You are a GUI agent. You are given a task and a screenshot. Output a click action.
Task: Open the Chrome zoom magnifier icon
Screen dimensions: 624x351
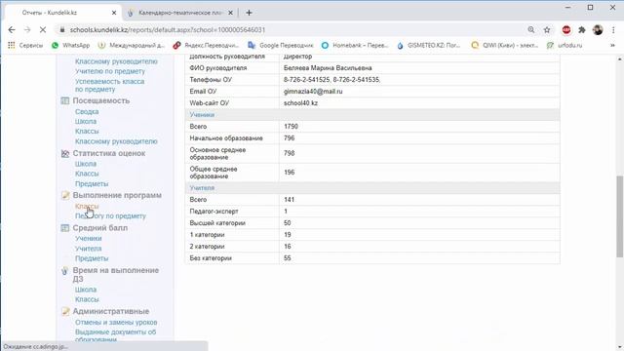pos(531,30)
